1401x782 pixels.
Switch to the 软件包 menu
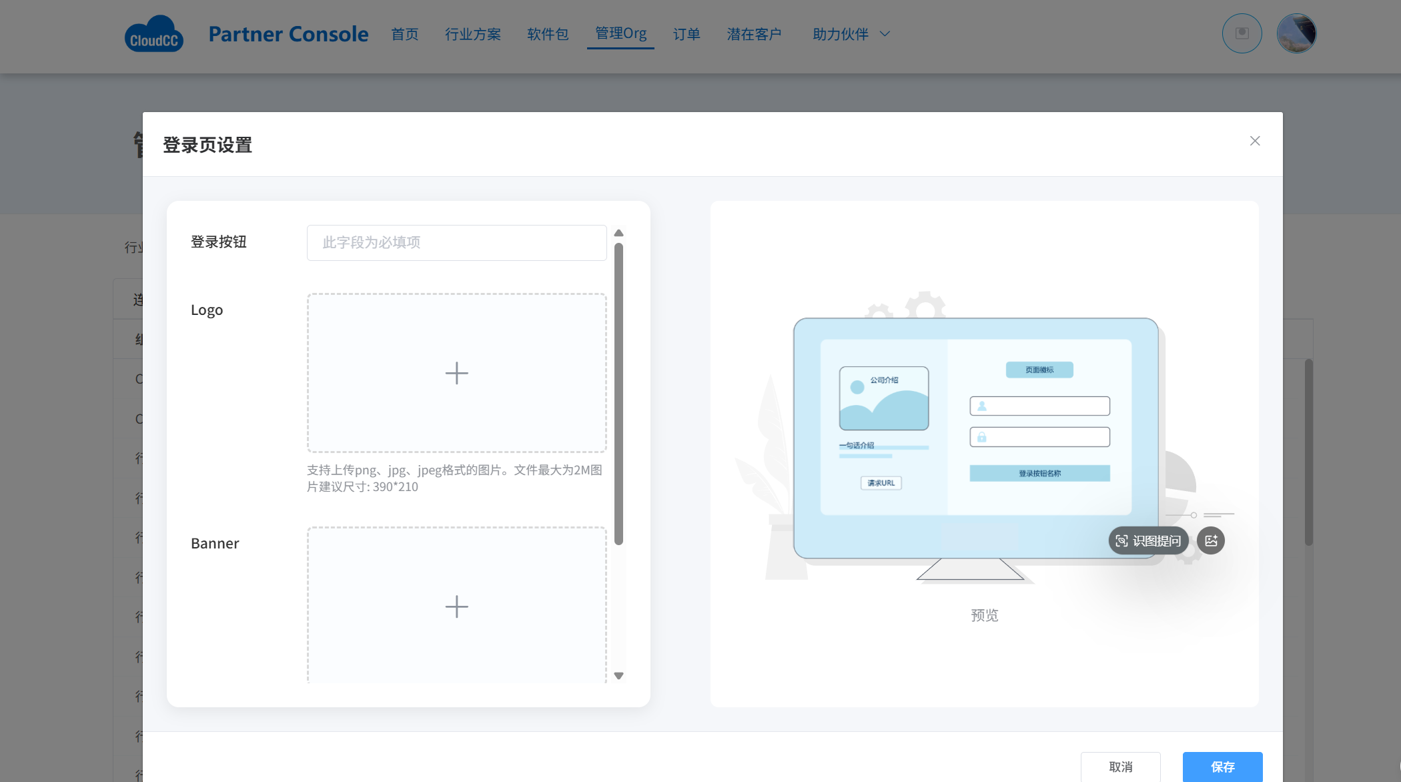(x=548, y=34)
